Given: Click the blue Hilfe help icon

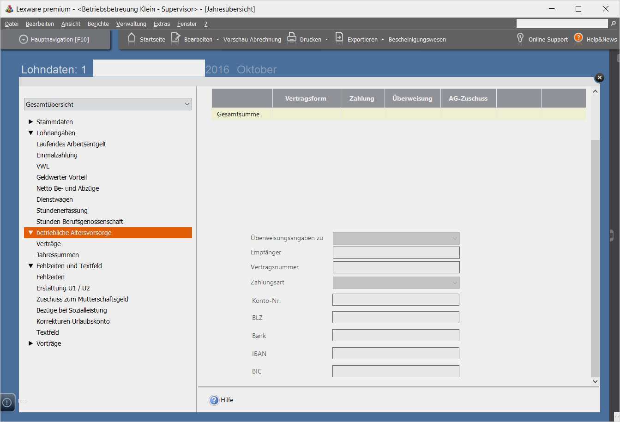Looking at the screenshot, I should (x=214, y=400).
